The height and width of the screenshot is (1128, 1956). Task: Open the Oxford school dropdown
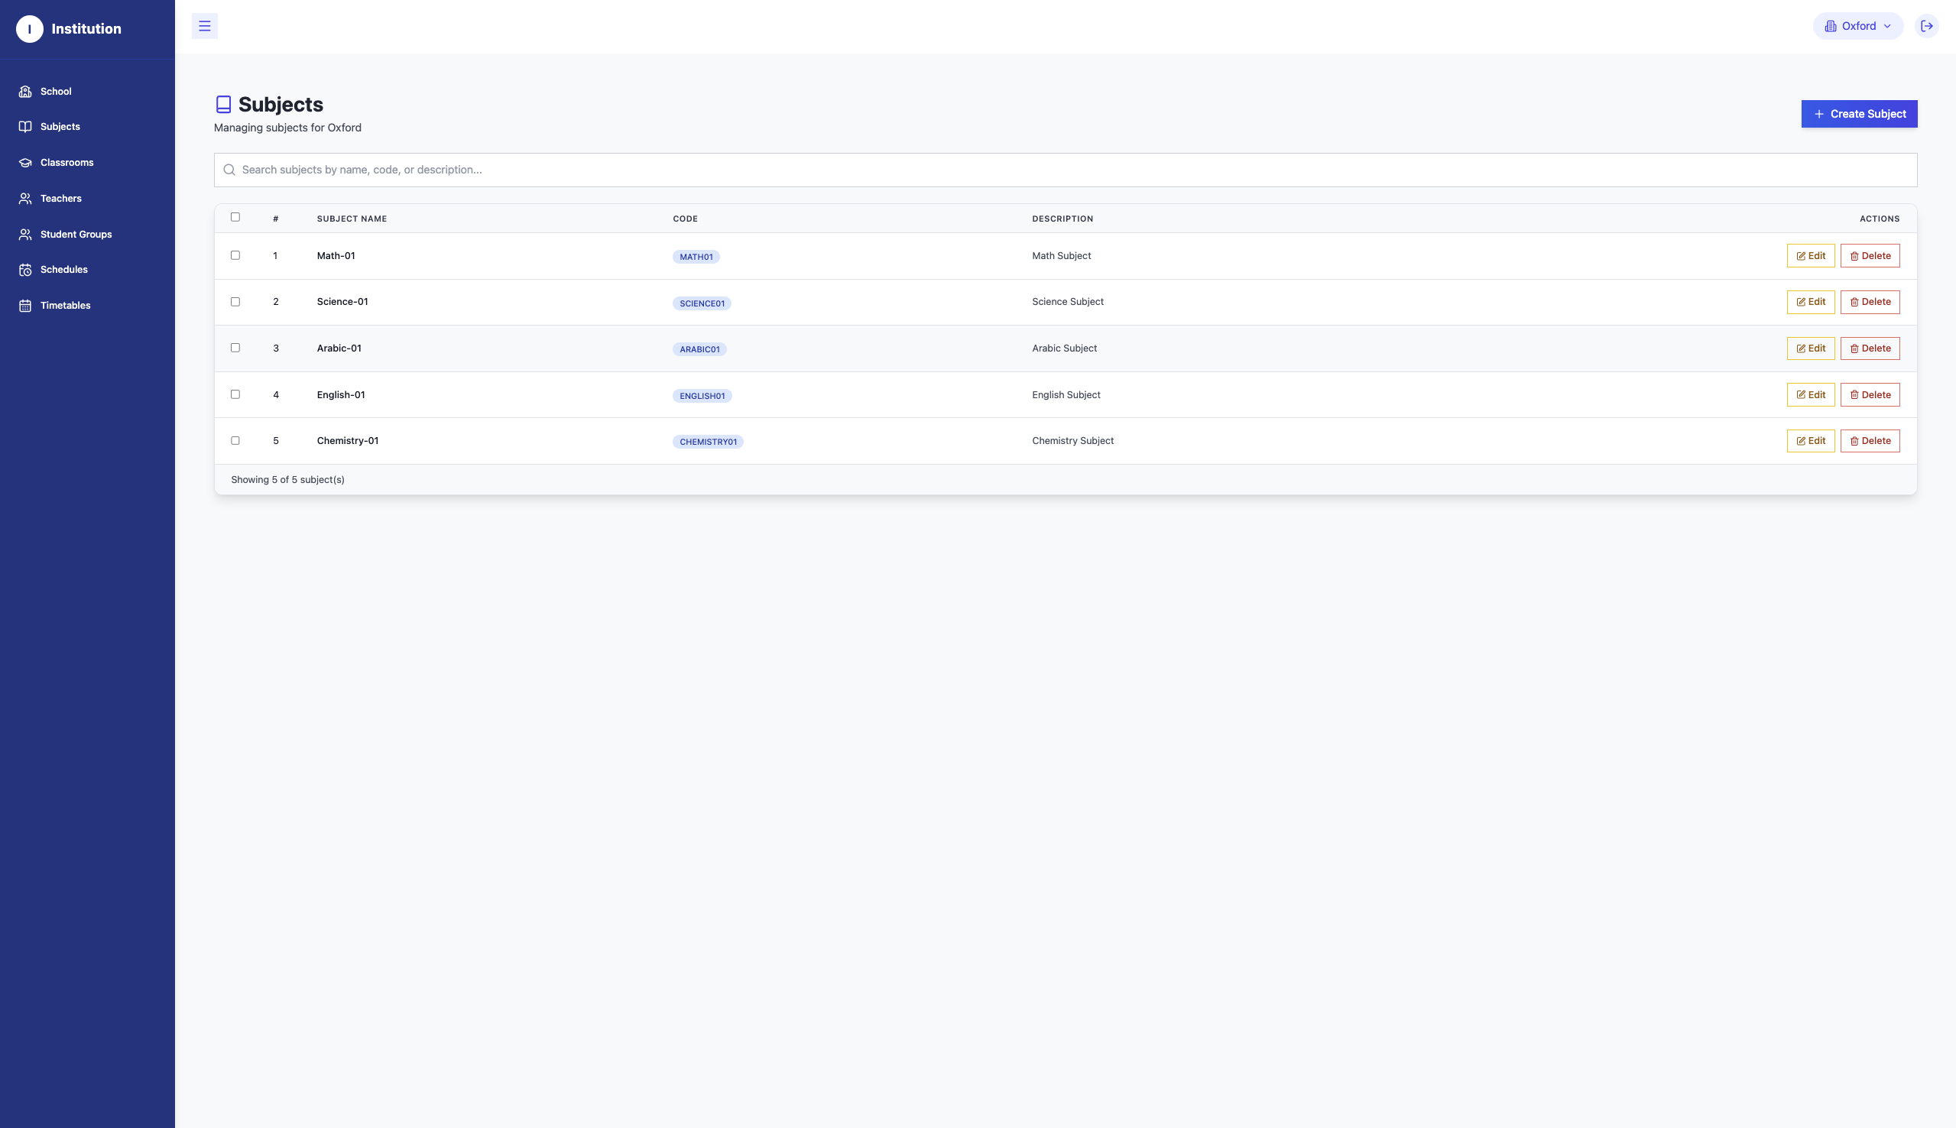click(1856, 25)
